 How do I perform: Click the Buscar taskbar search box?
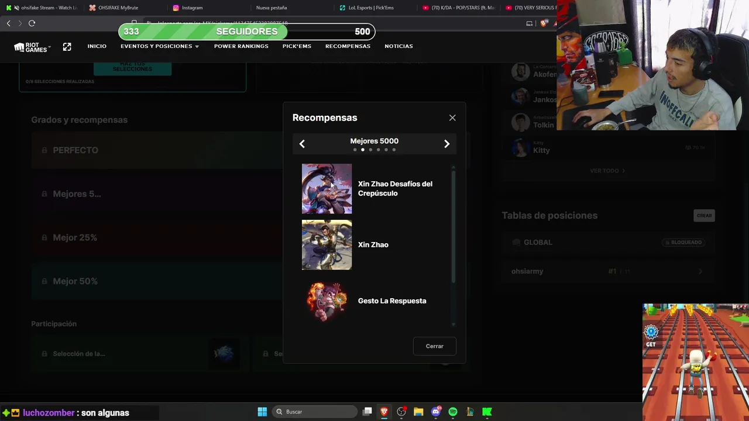click(315, 412)
